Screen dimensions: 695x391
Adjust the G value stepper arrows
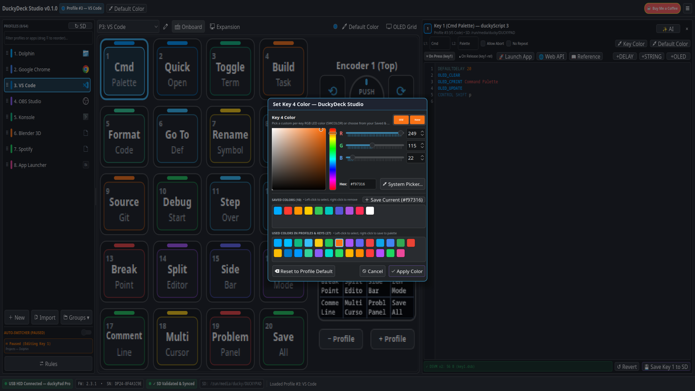422,146
